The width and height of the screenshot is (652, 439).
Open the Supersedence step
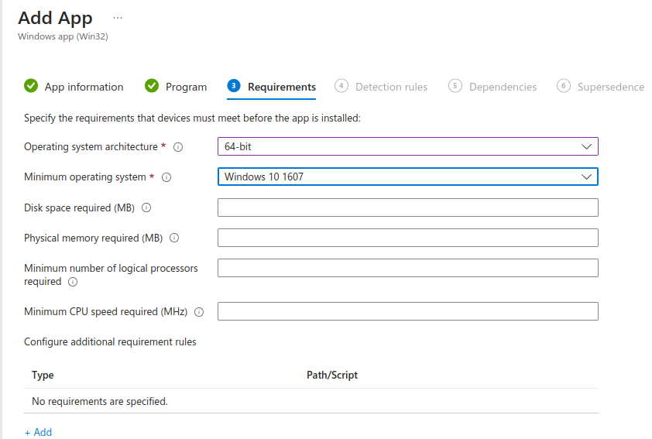click(x=610, y=87)
